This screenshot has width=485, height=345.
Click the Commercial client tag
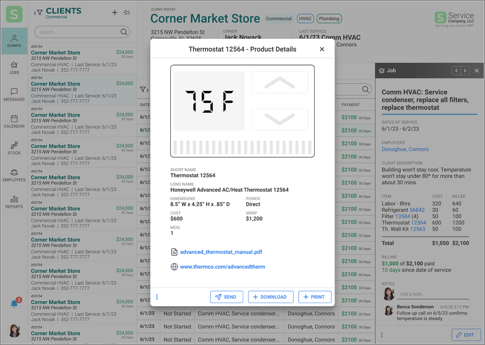pyautogui.click(x=278, y=19)
